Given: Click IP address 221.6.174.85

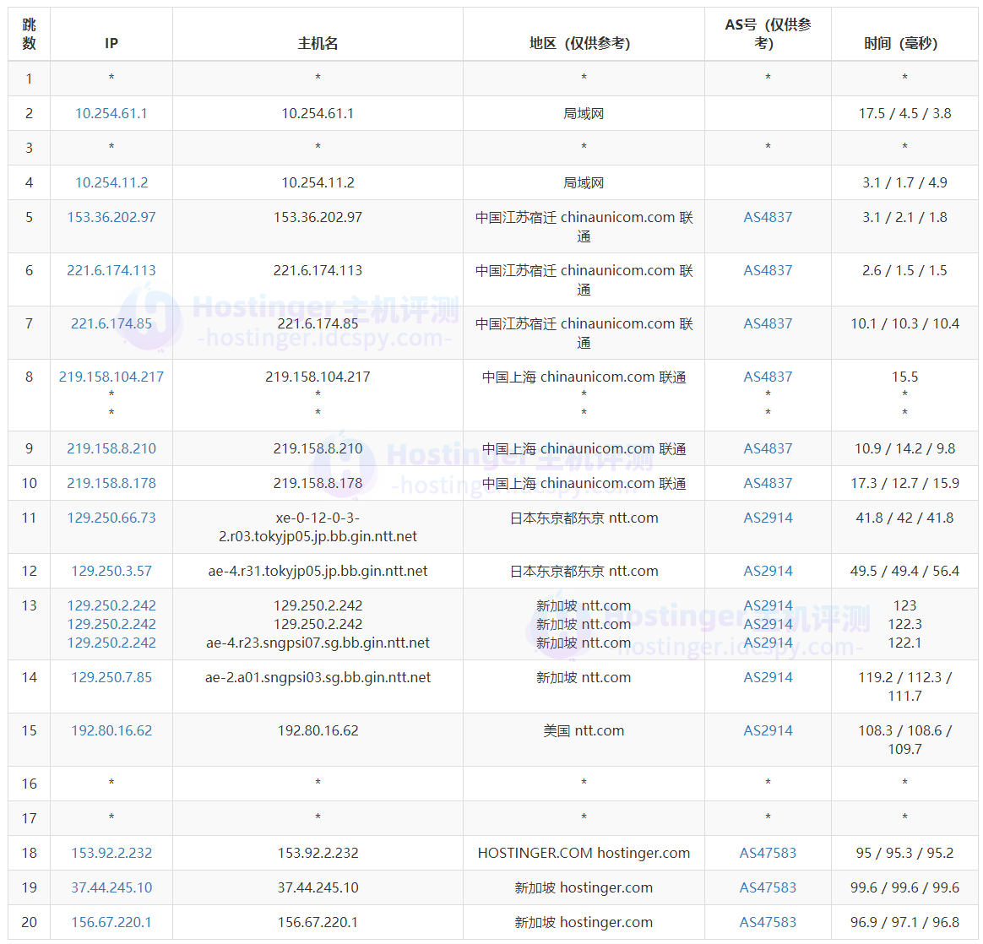Looking at the screenshot, I should pos(111,323).
